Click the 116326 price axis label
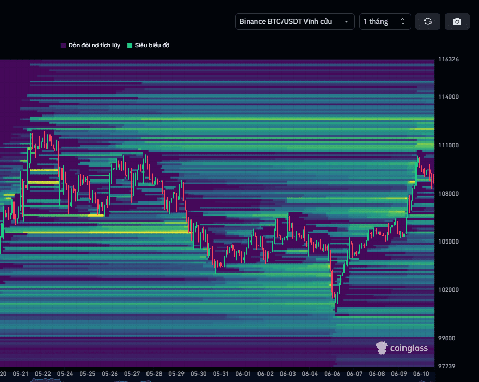Screen dimensions: 479x382 tap(448, 59)
